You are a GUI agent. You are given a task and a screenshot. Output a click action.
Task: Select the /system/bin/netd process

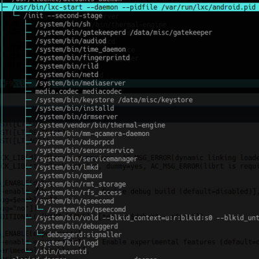pyautogui.click(x=67, y=74)
